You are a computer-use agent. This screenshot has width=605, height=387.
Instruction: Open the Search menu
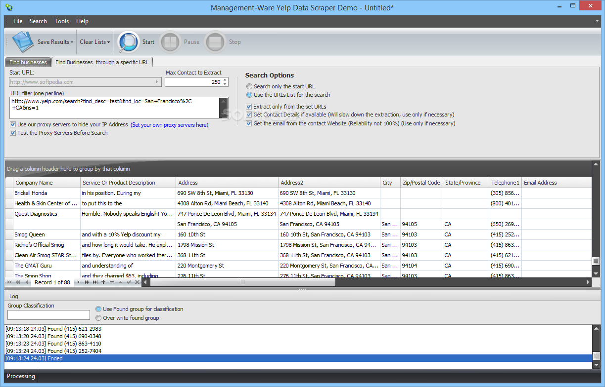[x=38, y=21]
